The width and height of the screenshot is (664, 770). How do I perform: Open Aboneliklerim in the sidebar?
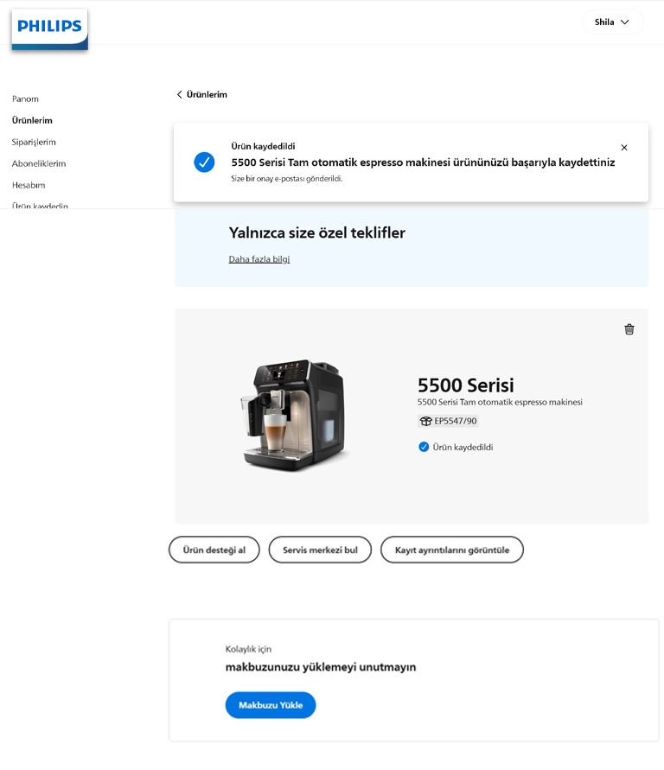tap(39, 163)
